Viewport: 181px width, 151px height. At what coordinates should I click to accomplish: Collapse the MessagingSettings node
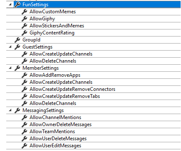click(10, 110)
